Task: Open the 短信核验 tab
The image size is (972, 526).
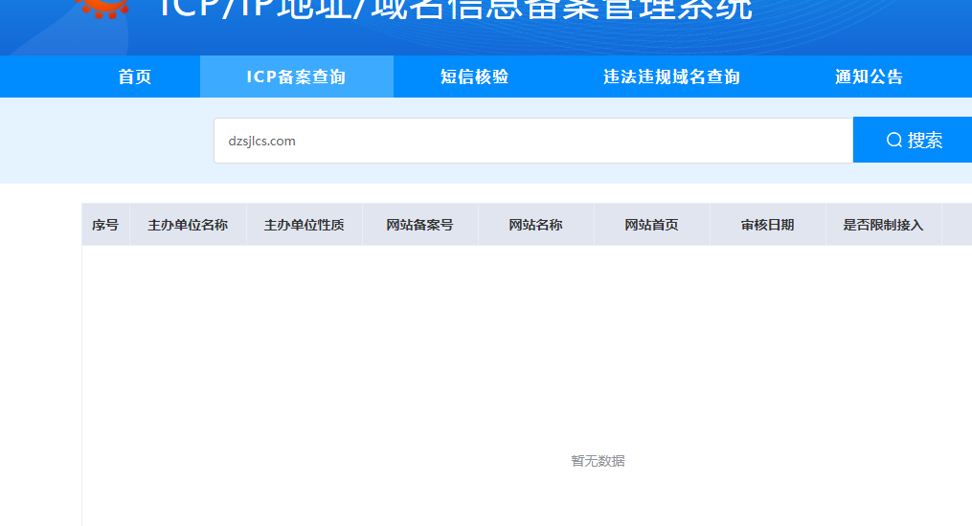Action: (475, 77)
